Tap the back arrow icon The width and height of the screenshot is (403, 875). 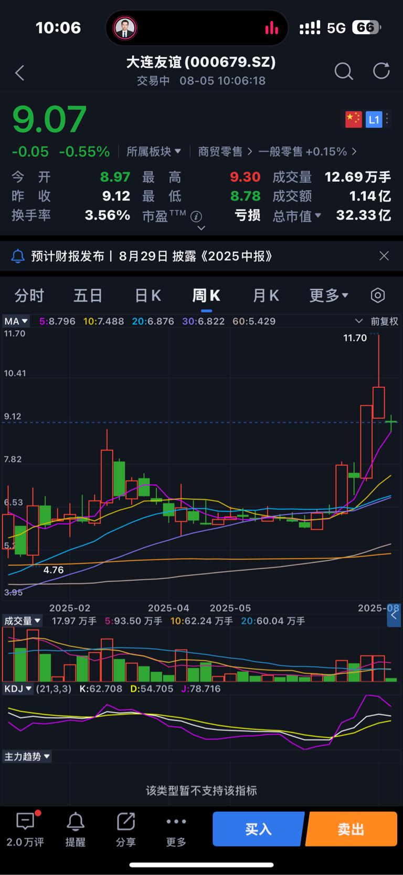[x=20, y=73]
